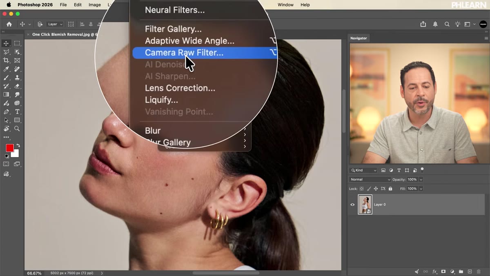
Task: Select the Frame tool
Action: (17, 60)
